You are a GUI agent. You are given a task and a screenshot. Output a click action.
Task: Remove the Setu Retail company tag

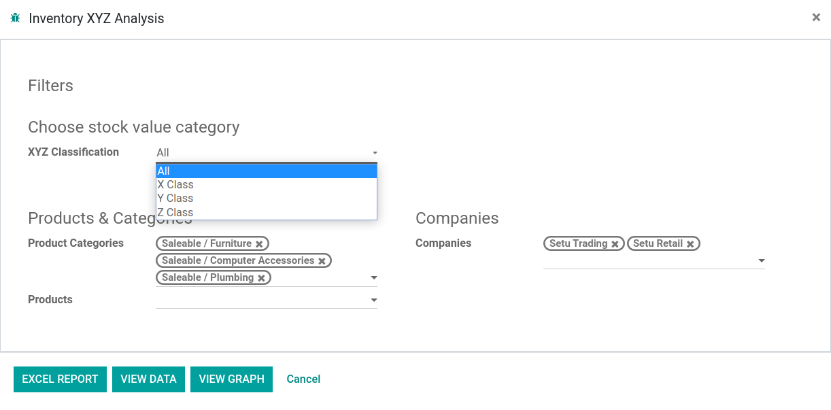690,244
